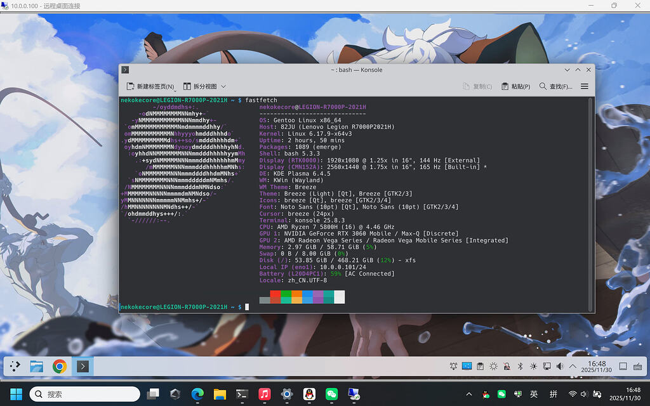
Task: Click KDE show desktop panel icon
Action: (623, 366)
